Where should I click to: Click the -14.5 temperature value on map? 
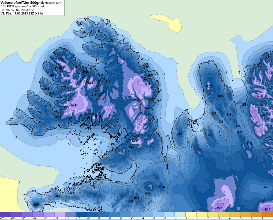click(x=267, y=209)
